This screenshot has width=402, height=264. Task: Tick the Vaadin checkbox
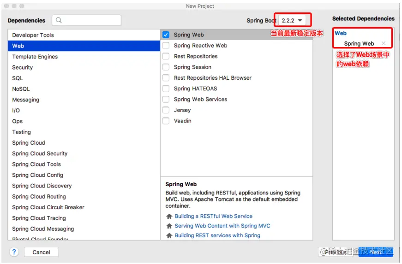(166, 121)
